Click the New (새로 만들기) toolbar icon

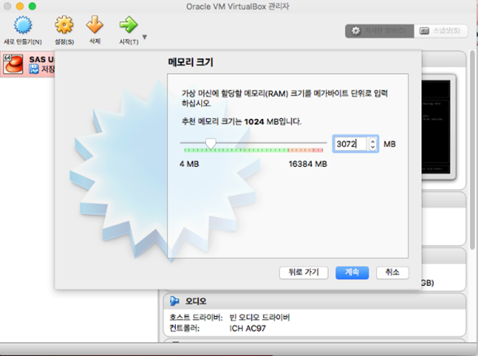[x=23, y=25]
